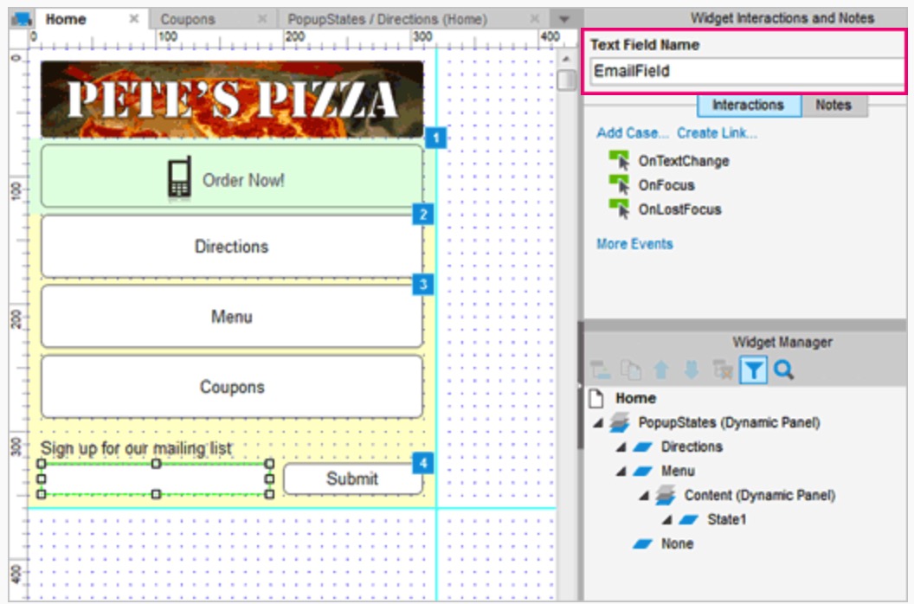Click the State1 blue state icon
Screen dimensions: 914x604
click(688, 519)
